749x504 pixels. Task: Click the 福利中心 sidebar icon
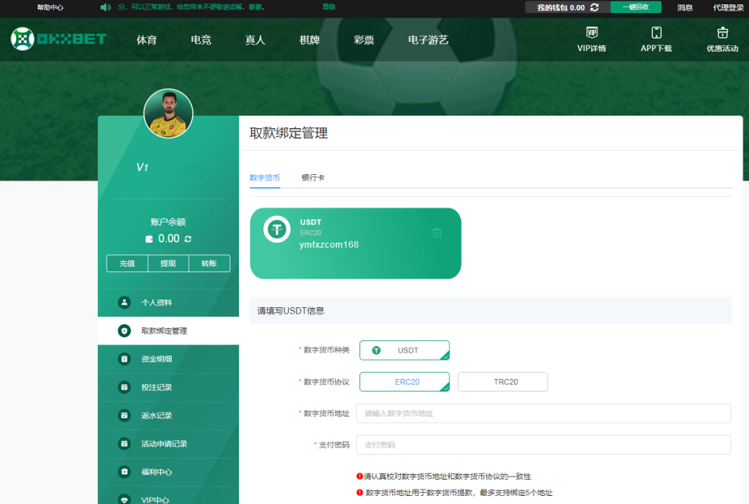[124, 472]
